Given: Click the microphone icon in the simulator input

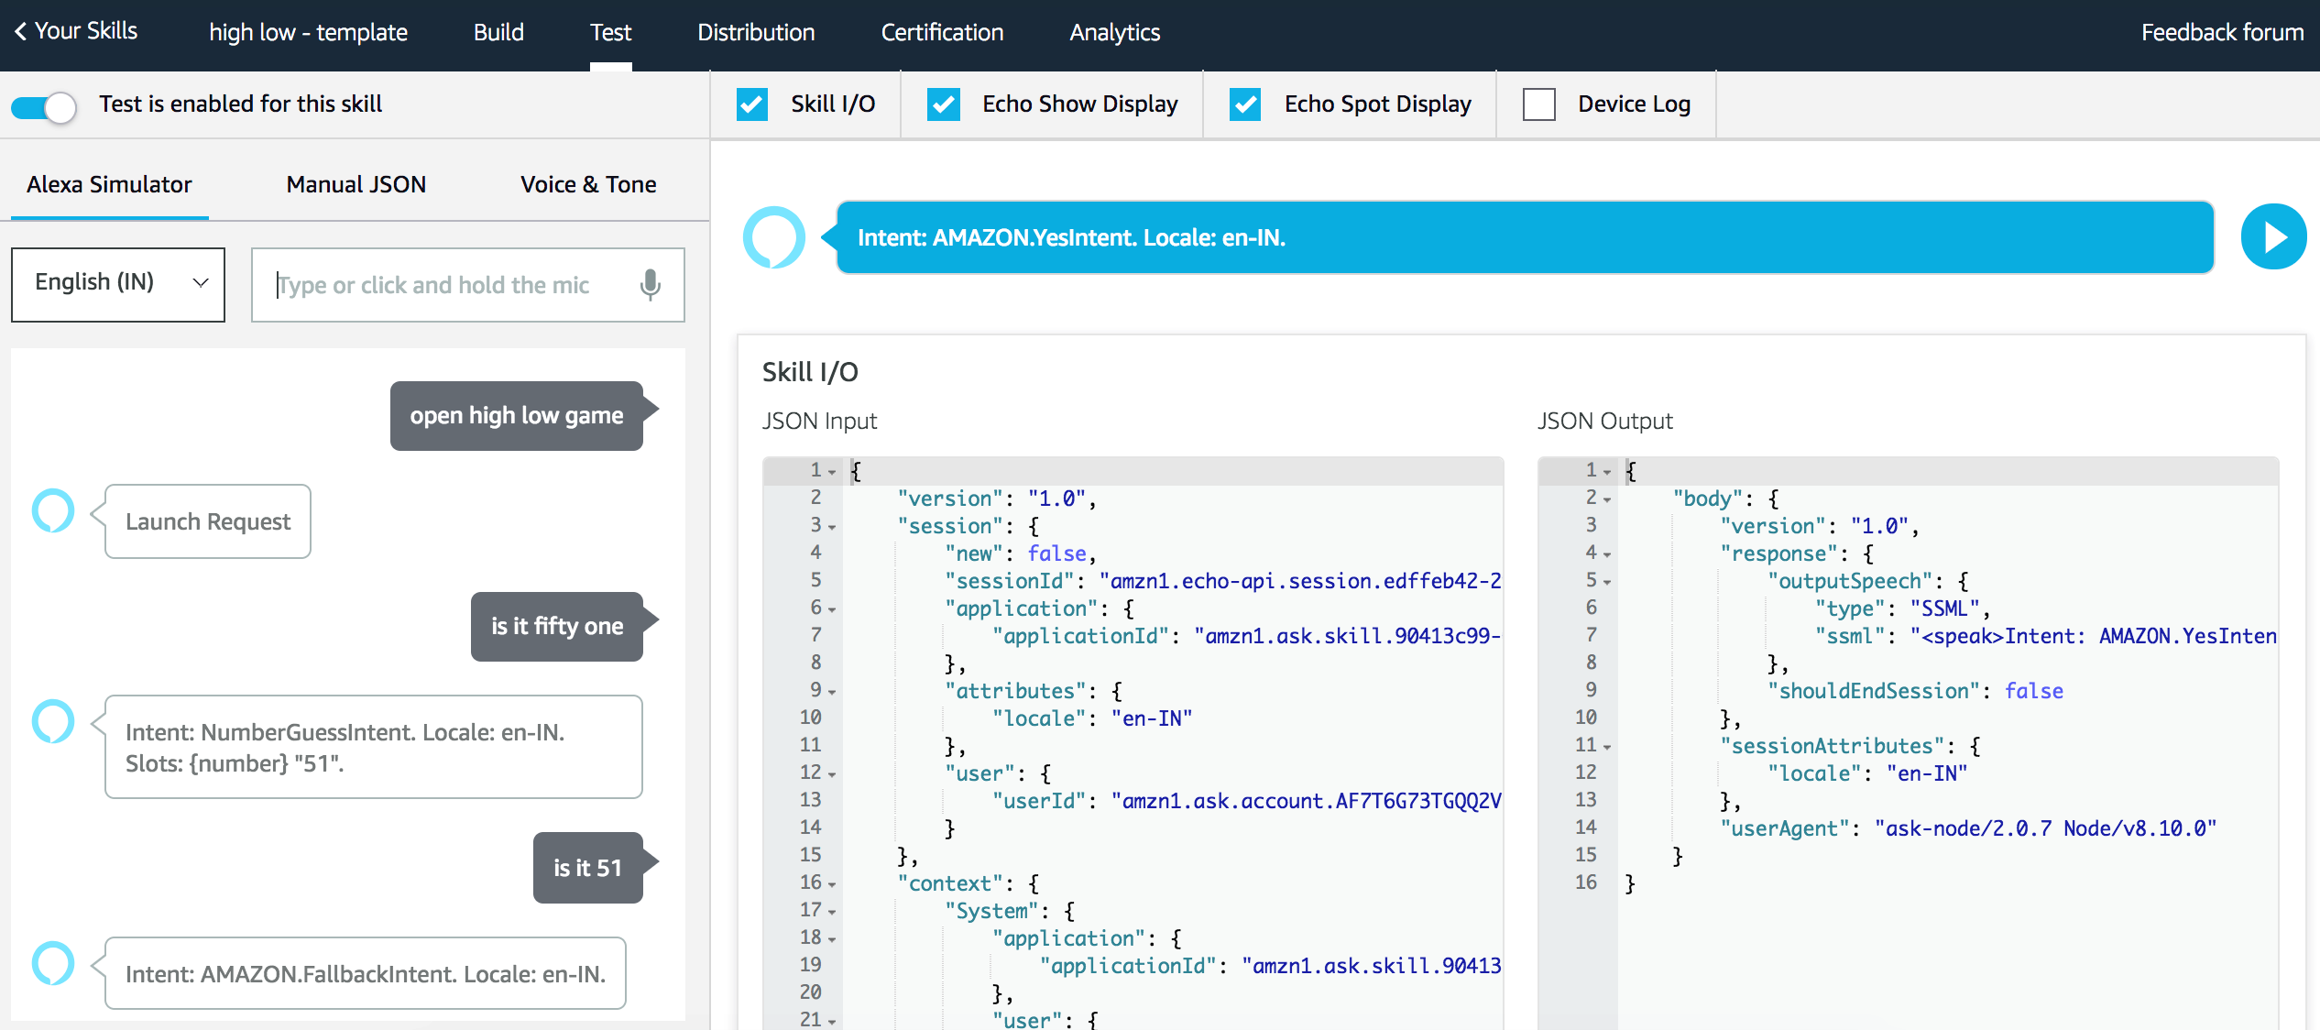Looking at the screenshot, I should 651,285.
